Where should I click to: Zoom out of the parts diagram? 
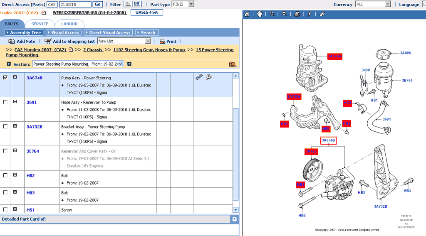point(285,14)
